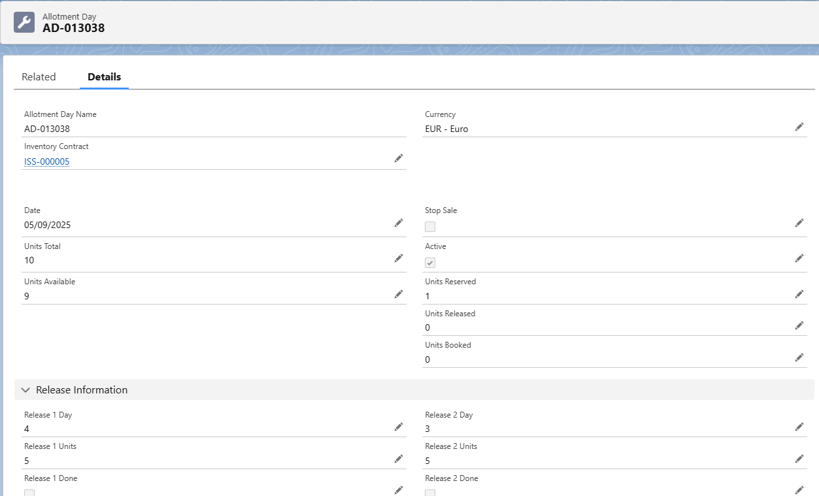Viewport: 819px width, 496px height.
Task: Open the ISS-000005 inventory contract link
Action: click(47, 162)
